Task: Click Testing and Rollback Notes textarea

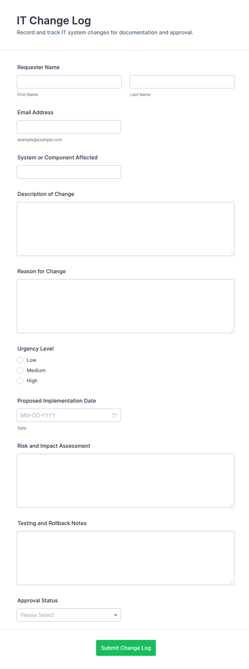Action: pyautogui.click(x=126, y=558)
